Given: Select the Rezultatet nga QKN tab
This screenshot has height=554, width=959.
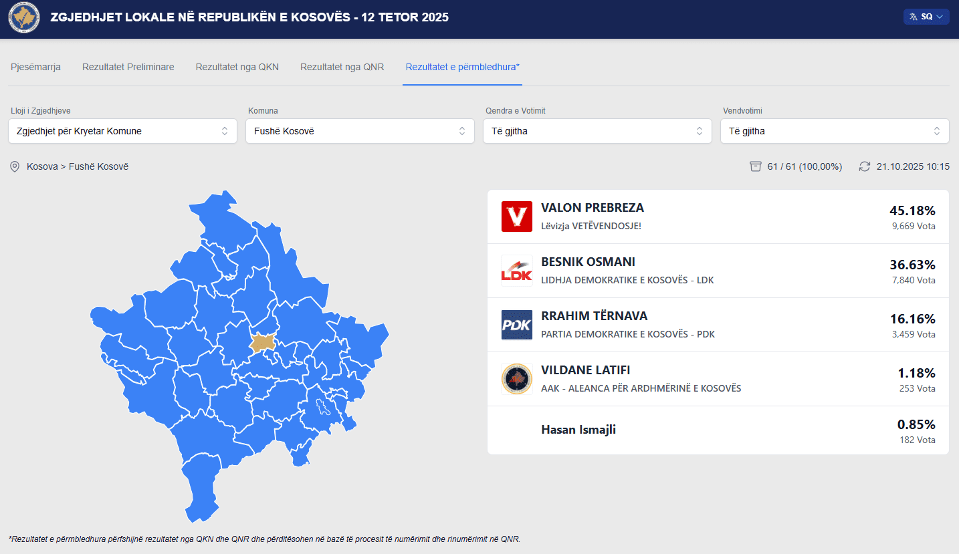Looking at the screenshot, I should click(237, 67).
